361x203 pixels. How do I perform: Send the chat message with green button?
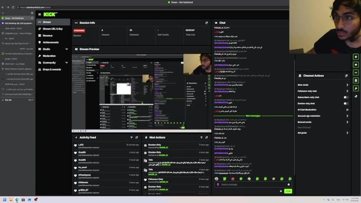point(288,191)
